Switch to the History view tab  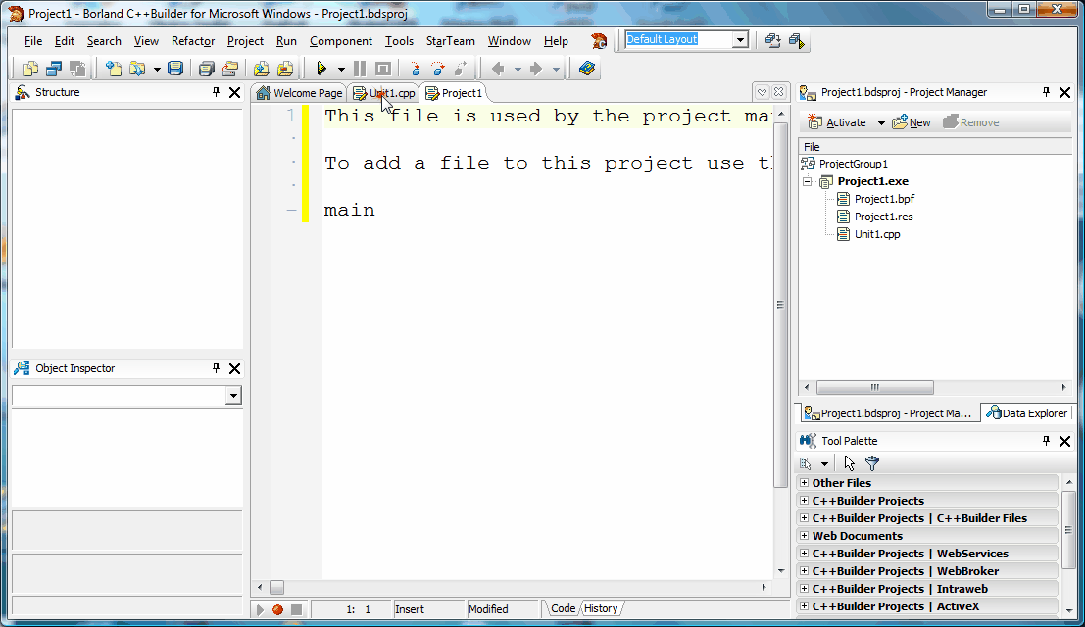pyautogui.click(x=601, y=609)
